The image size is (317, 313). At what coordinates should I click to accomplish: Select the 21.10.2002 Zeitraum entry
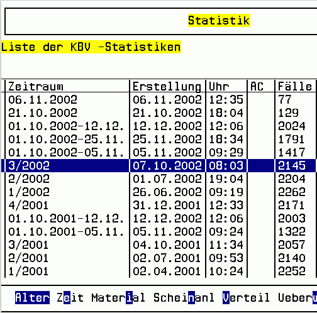click(43, 113)
